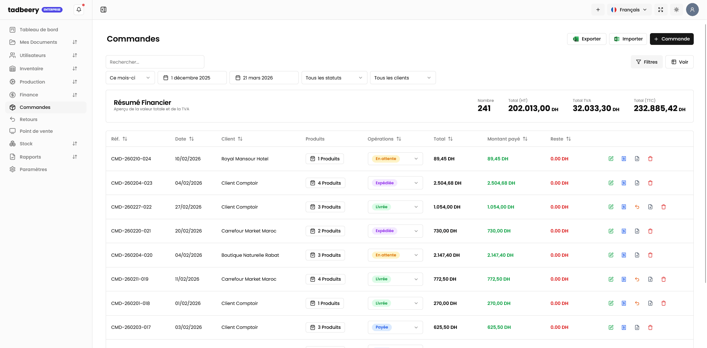This screenshot has width=707, height=348.
Task: Go to Tableau de bord
Action: click(x=46, y=29)
